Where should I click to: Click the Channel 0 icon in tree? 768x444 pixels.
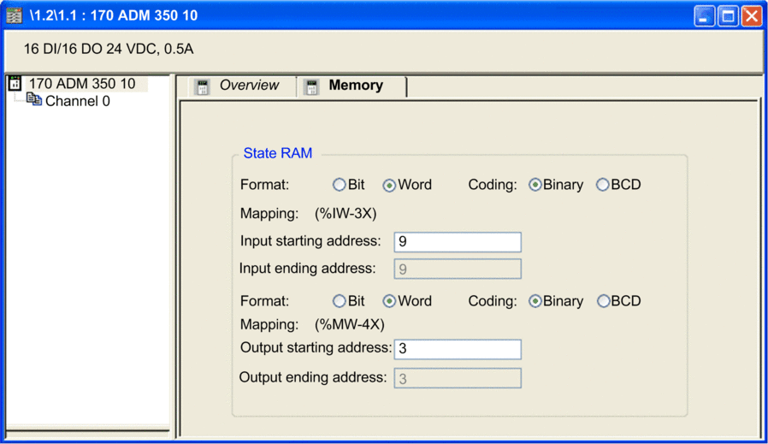point(34,100)
